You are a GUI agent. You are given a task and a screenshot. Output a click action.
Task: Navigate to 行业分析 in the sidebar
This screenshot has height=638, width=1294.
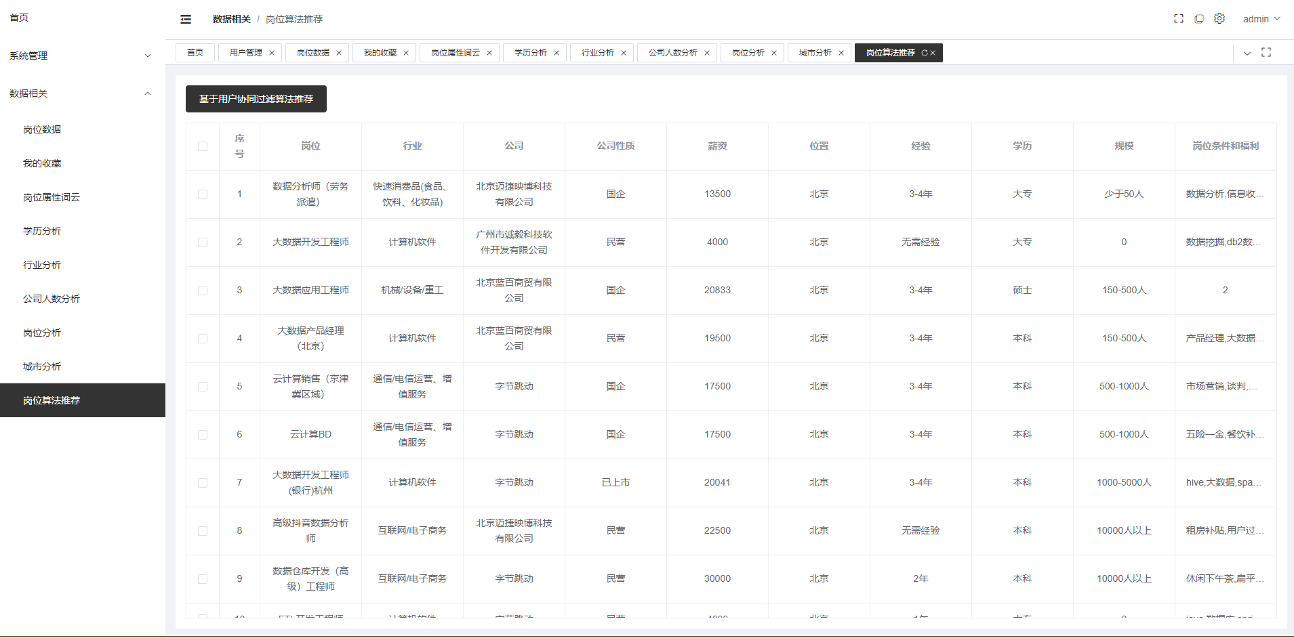tap(83, 265)
